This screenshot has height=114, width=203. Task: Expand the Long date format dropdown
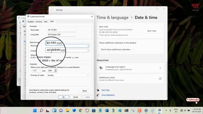point(88,51)
